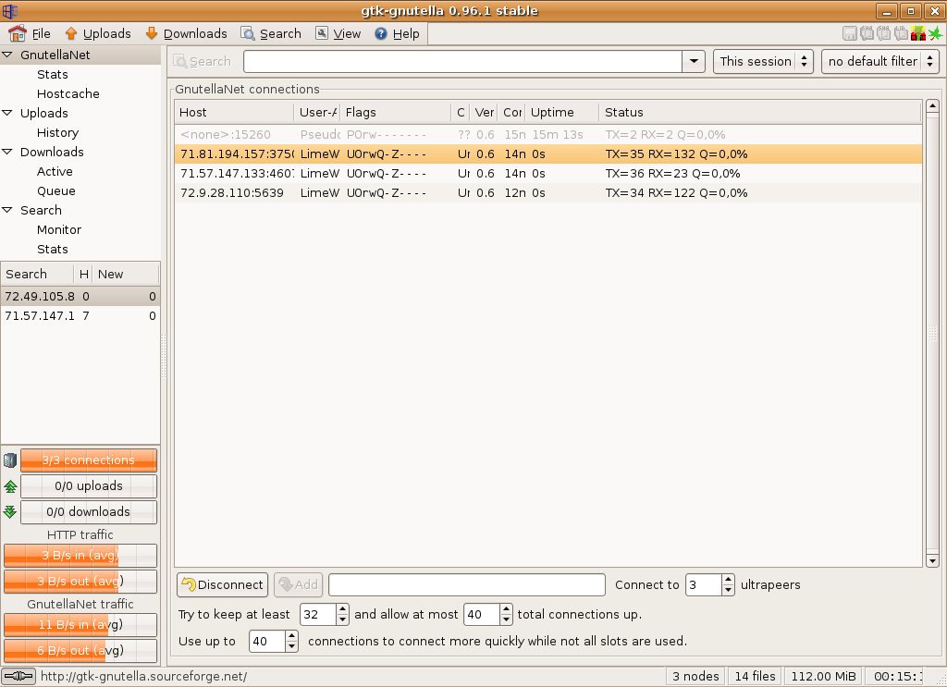
Task: Increase 'keep at least' 32 value
Action: (342, 609)
